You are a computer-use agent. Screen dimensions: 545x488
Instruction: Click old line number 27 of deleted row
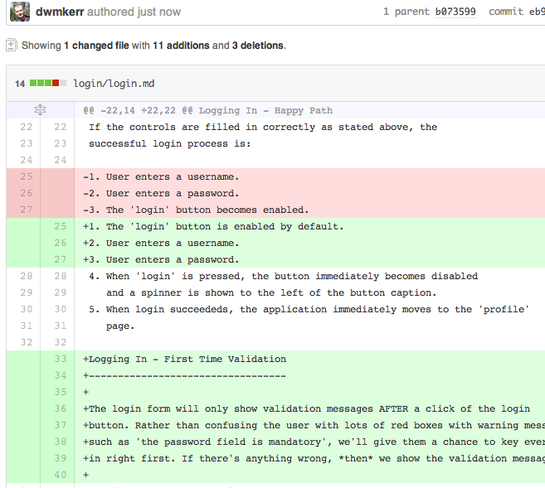click(x=26, y=210)
